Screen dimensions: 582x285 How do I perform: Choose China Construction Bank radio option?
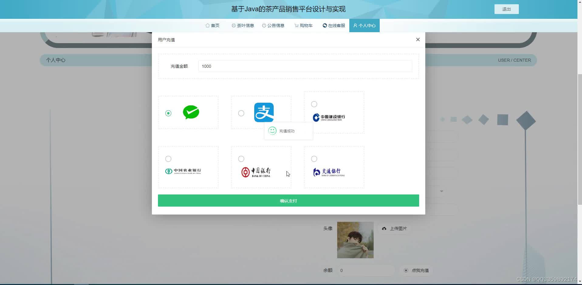click(314, 104)
